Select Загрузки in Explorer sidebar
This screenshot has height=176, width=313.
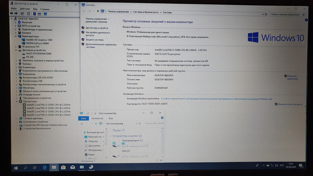point(93,141)
